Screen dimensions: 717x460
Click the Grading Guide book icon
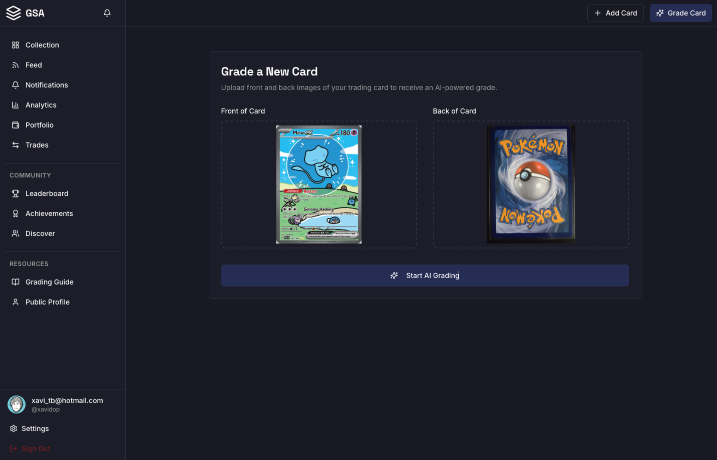pyautogui.click(x=16, y=282)
